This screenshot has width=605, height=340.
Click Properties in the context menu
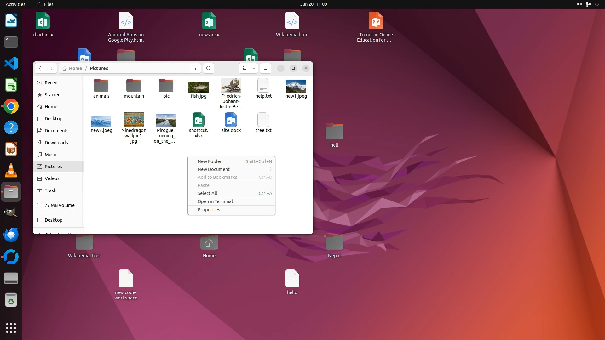coord(209,210)
